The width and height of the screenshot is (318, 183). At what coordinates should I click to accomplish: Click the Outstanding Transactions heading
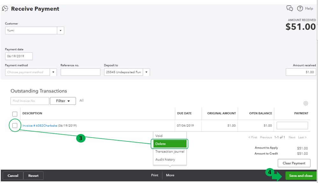[x=39, y=91]
